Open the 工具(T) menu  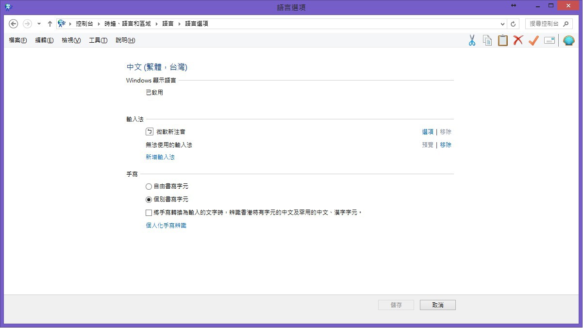[98, 40]
